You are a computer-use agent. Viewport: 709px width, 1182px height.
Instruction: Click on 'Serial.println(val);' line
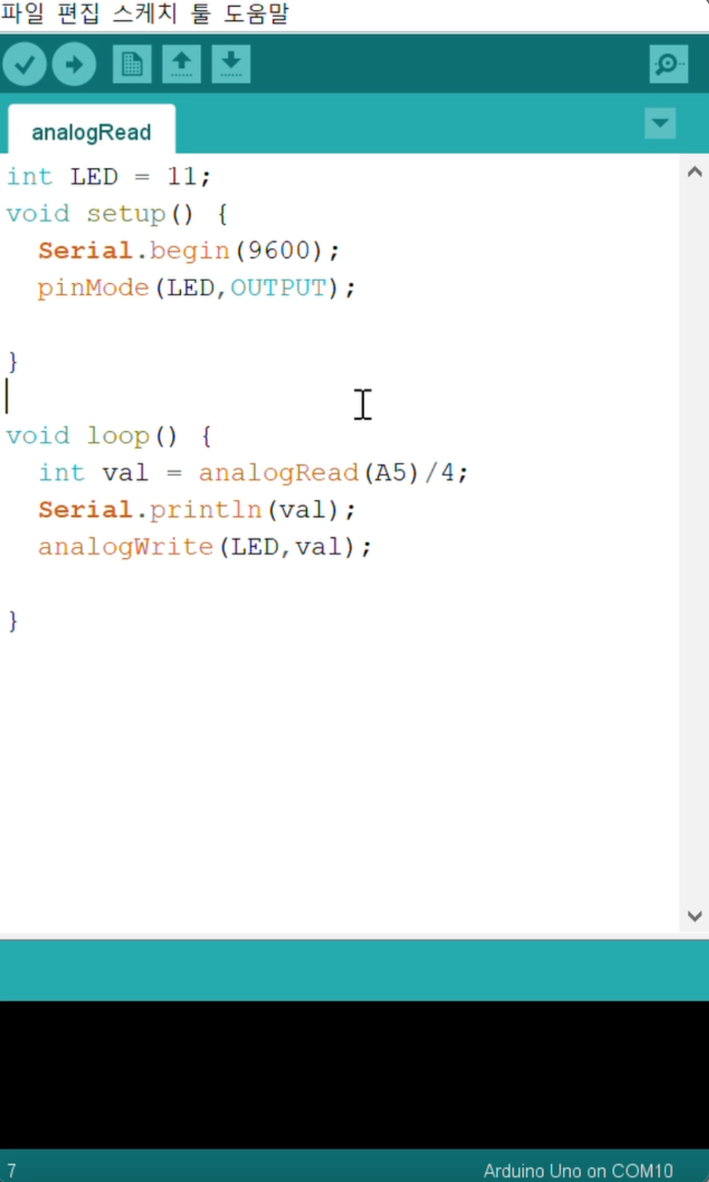pos(197,510)
